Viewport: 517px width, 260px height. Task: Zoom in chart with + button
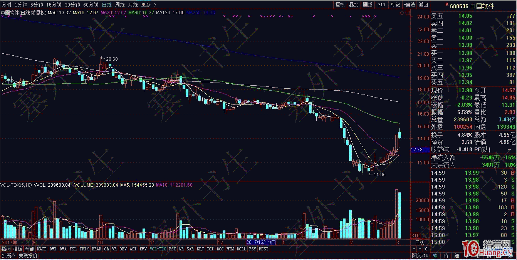click(414, 249)
